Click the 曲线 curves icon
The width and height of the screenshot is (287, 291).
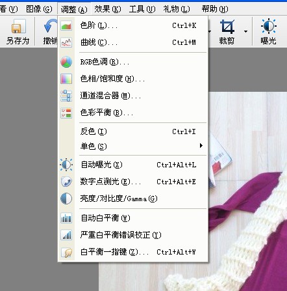pos(66,42)
